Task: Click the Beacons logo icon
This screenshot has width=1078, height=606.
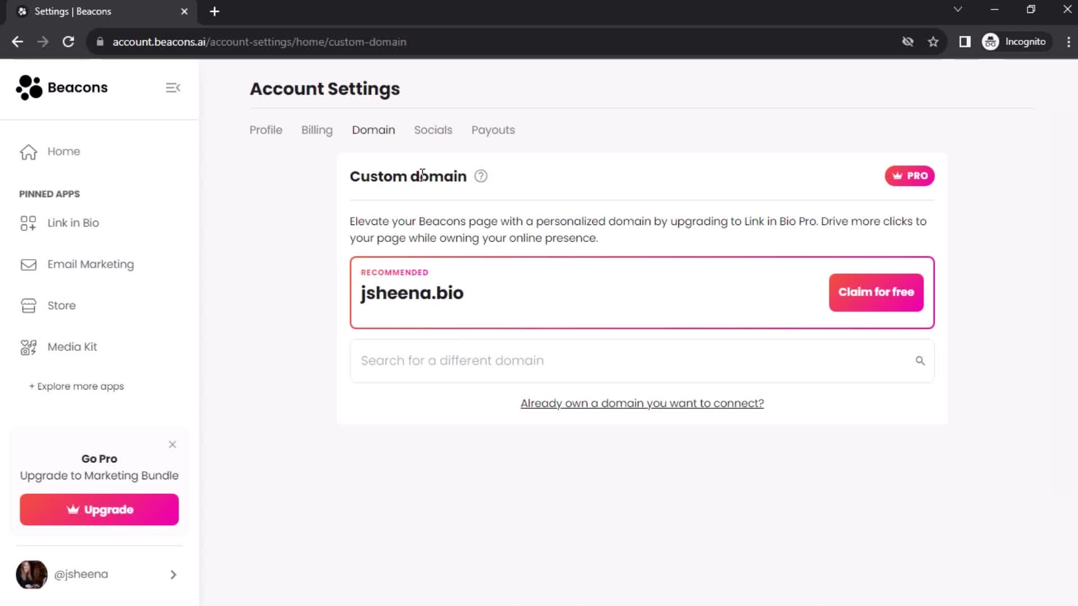Action: click(x=28, y=88)
